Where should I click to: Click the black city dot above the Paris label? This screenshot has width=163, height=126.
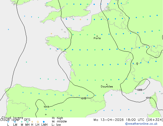pyautogui.click(x=97, y=36)
